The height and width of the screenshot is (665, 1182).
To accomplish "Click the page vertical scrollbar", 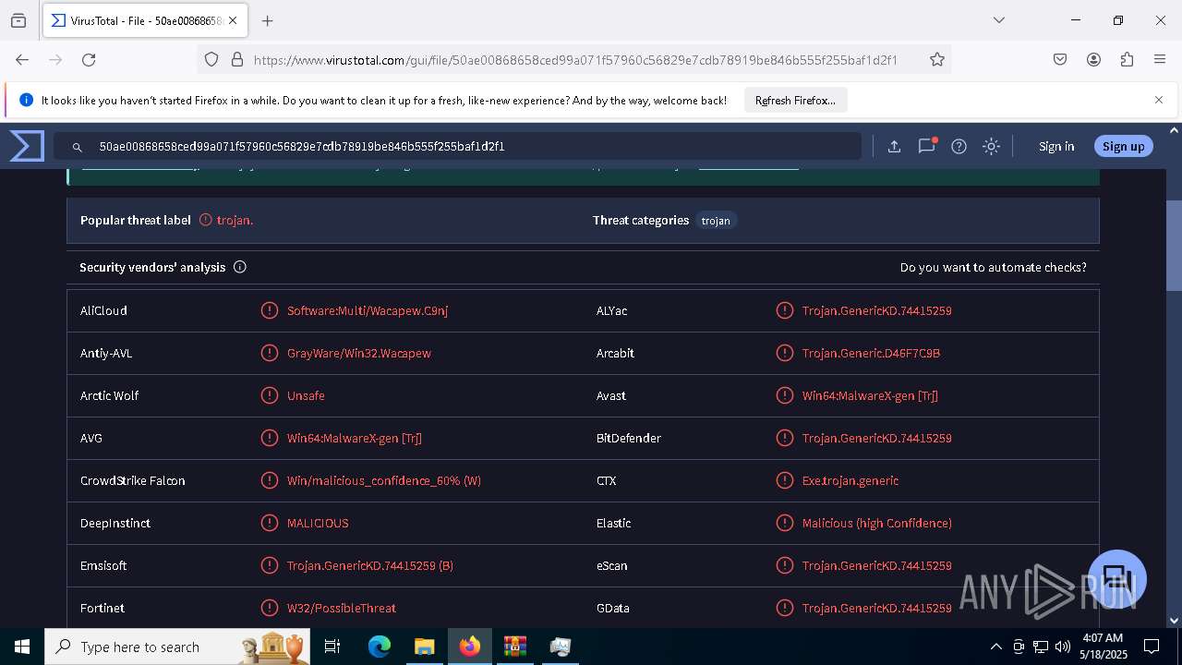I will (1174, 246).
